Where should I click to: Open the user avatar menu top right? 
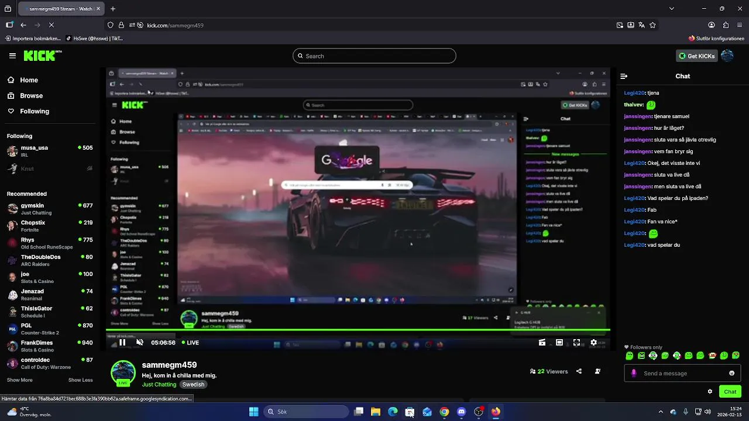coord(727,56)
